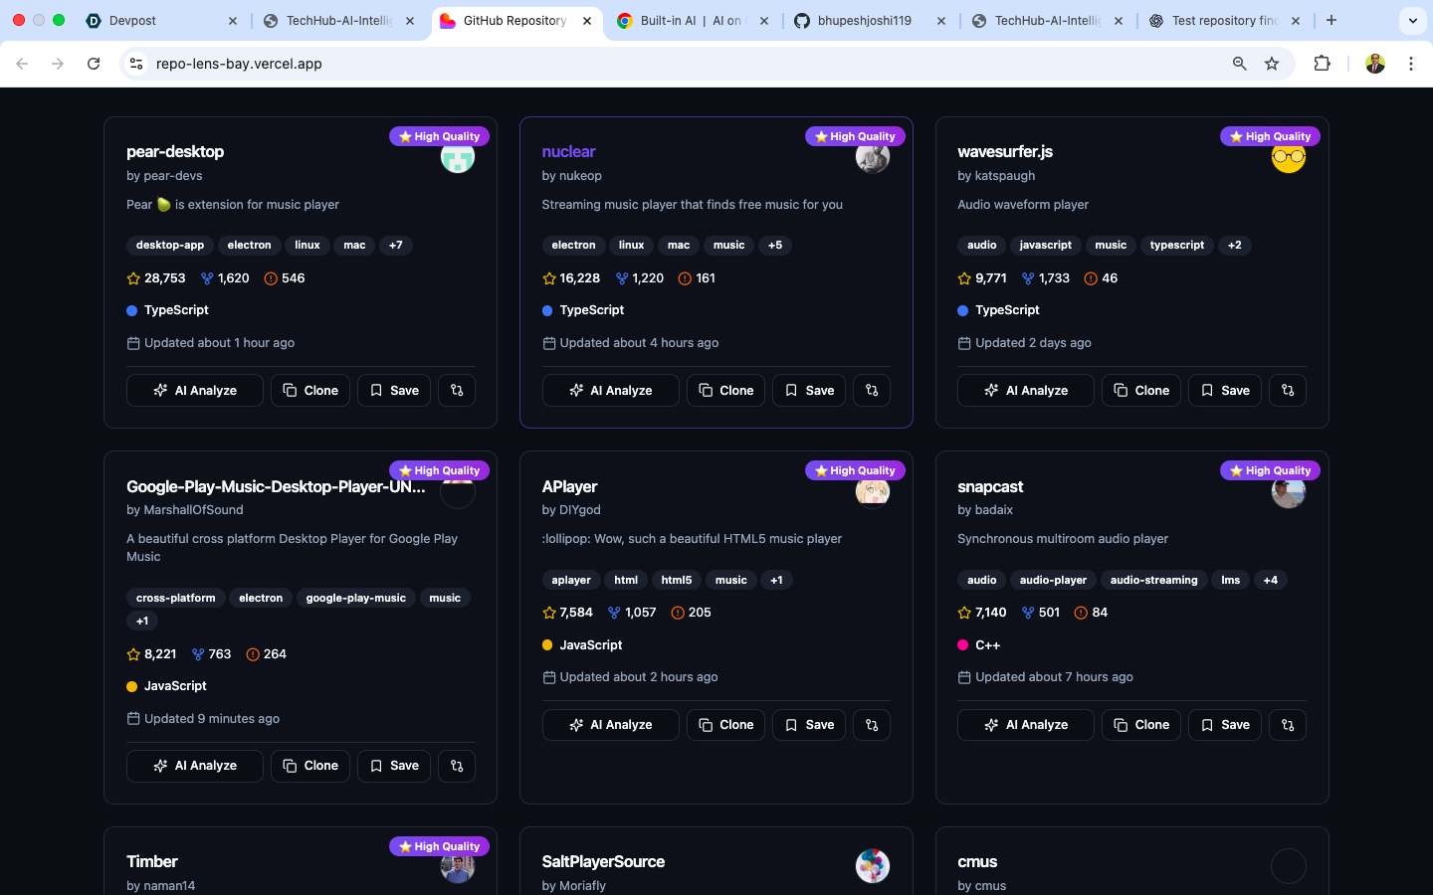Open badaix avatar on snapcast card
This screenshot has height=895, width=1433.
click(1289, 491)
